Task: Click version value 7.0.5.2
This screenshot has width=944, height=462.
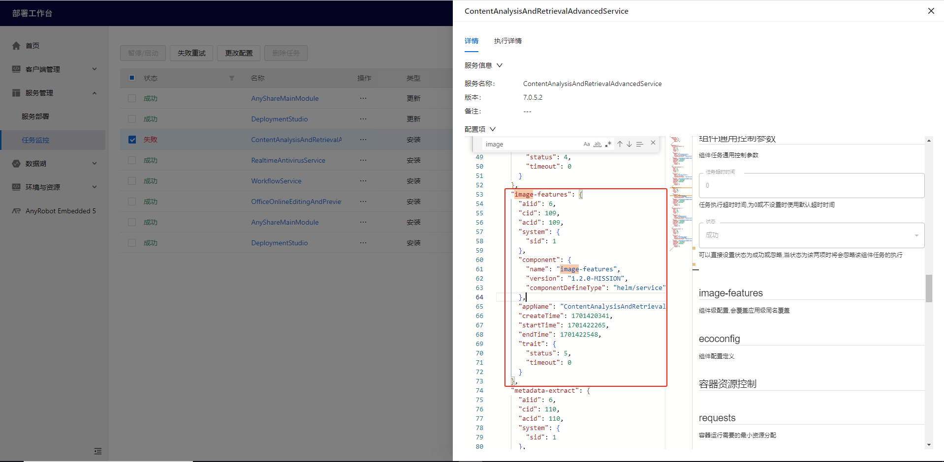Action: click(533, 97)
